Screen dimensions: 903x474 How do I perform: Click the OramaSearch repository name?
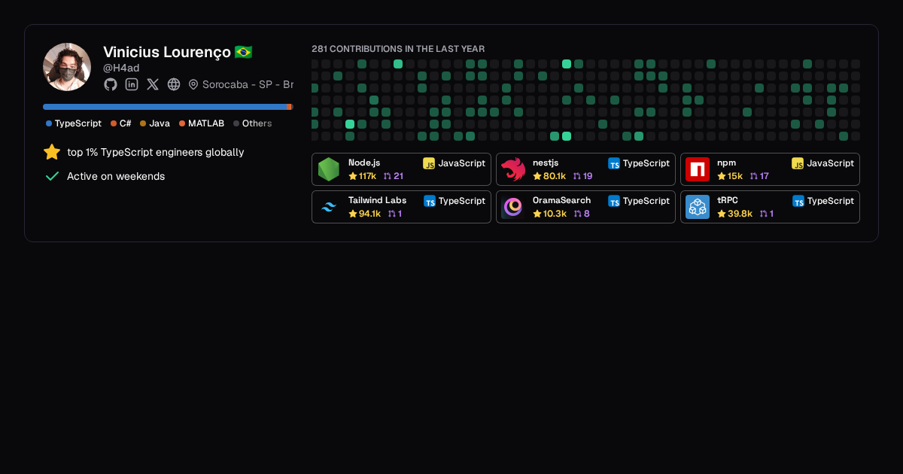tap(561, 200)
